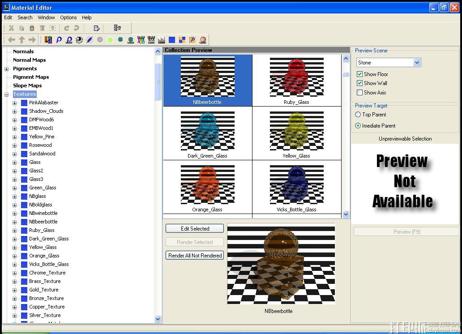Open the Search menu
The image size is (462, 334).
(x=25, y=17)
